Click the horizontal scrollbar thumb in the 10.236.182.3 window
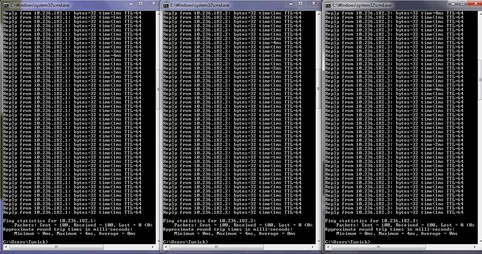Screen dimensions: 482x254 tap(379, 247)
